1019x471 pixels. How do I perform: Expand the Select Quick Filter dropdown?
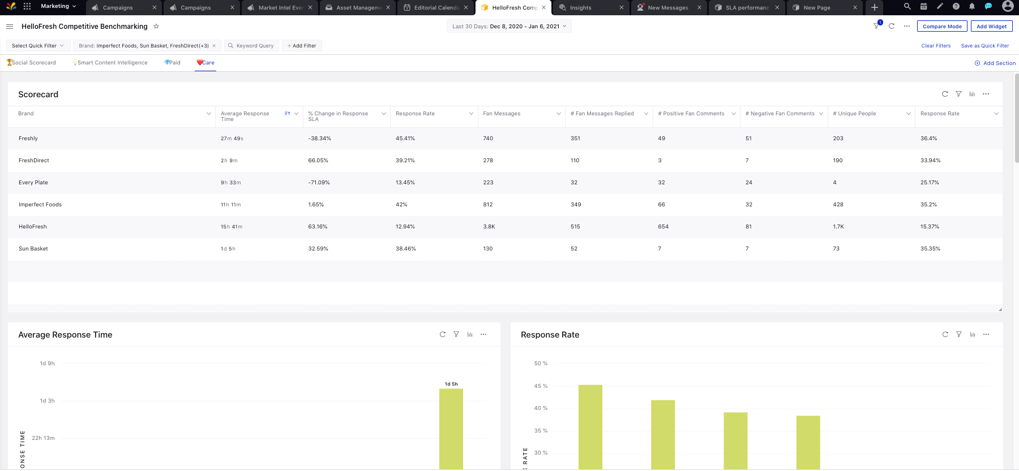pos(38,46)
